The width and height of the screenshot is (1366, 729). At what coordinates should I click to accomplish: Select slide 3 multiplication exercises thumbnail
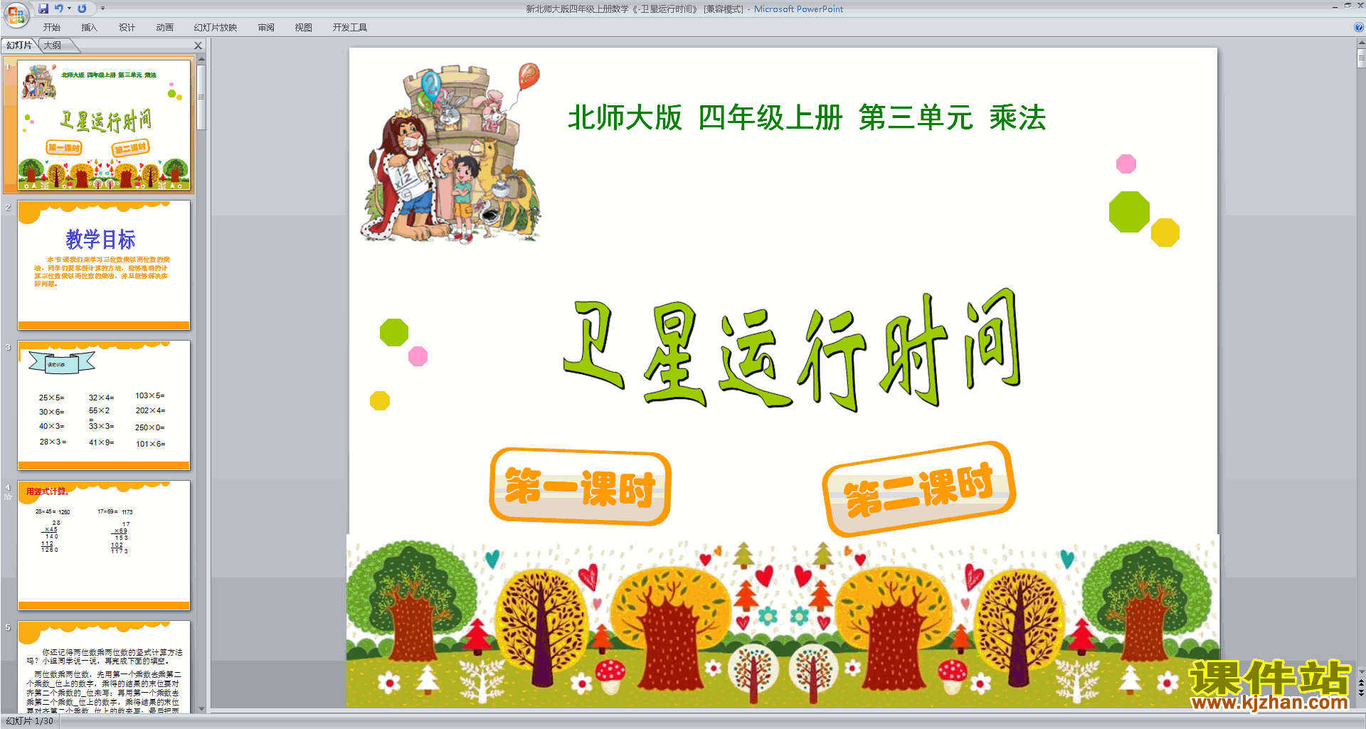104,405
